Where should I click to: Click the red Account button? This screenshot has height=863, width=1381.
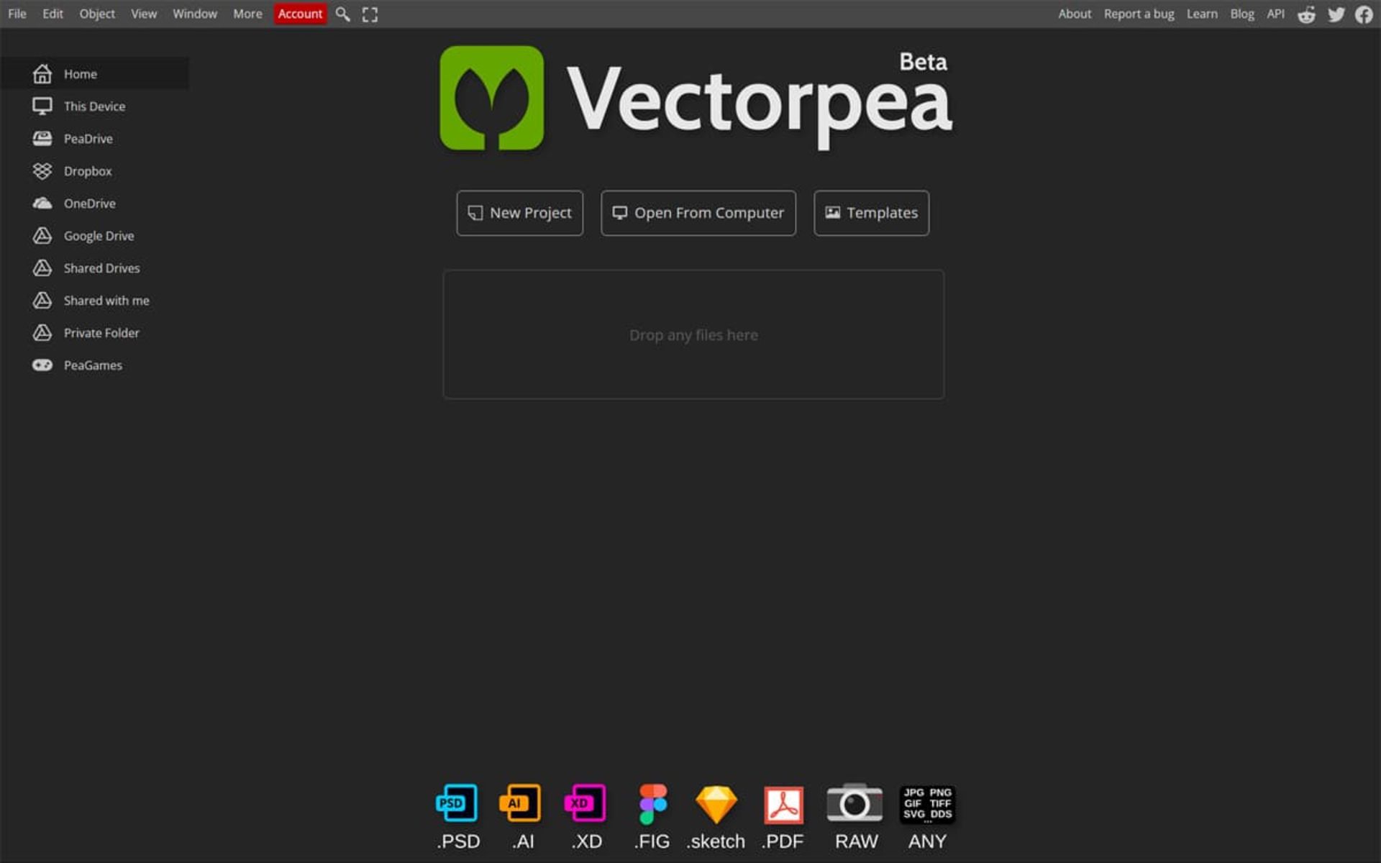click(x=300, y=14)
